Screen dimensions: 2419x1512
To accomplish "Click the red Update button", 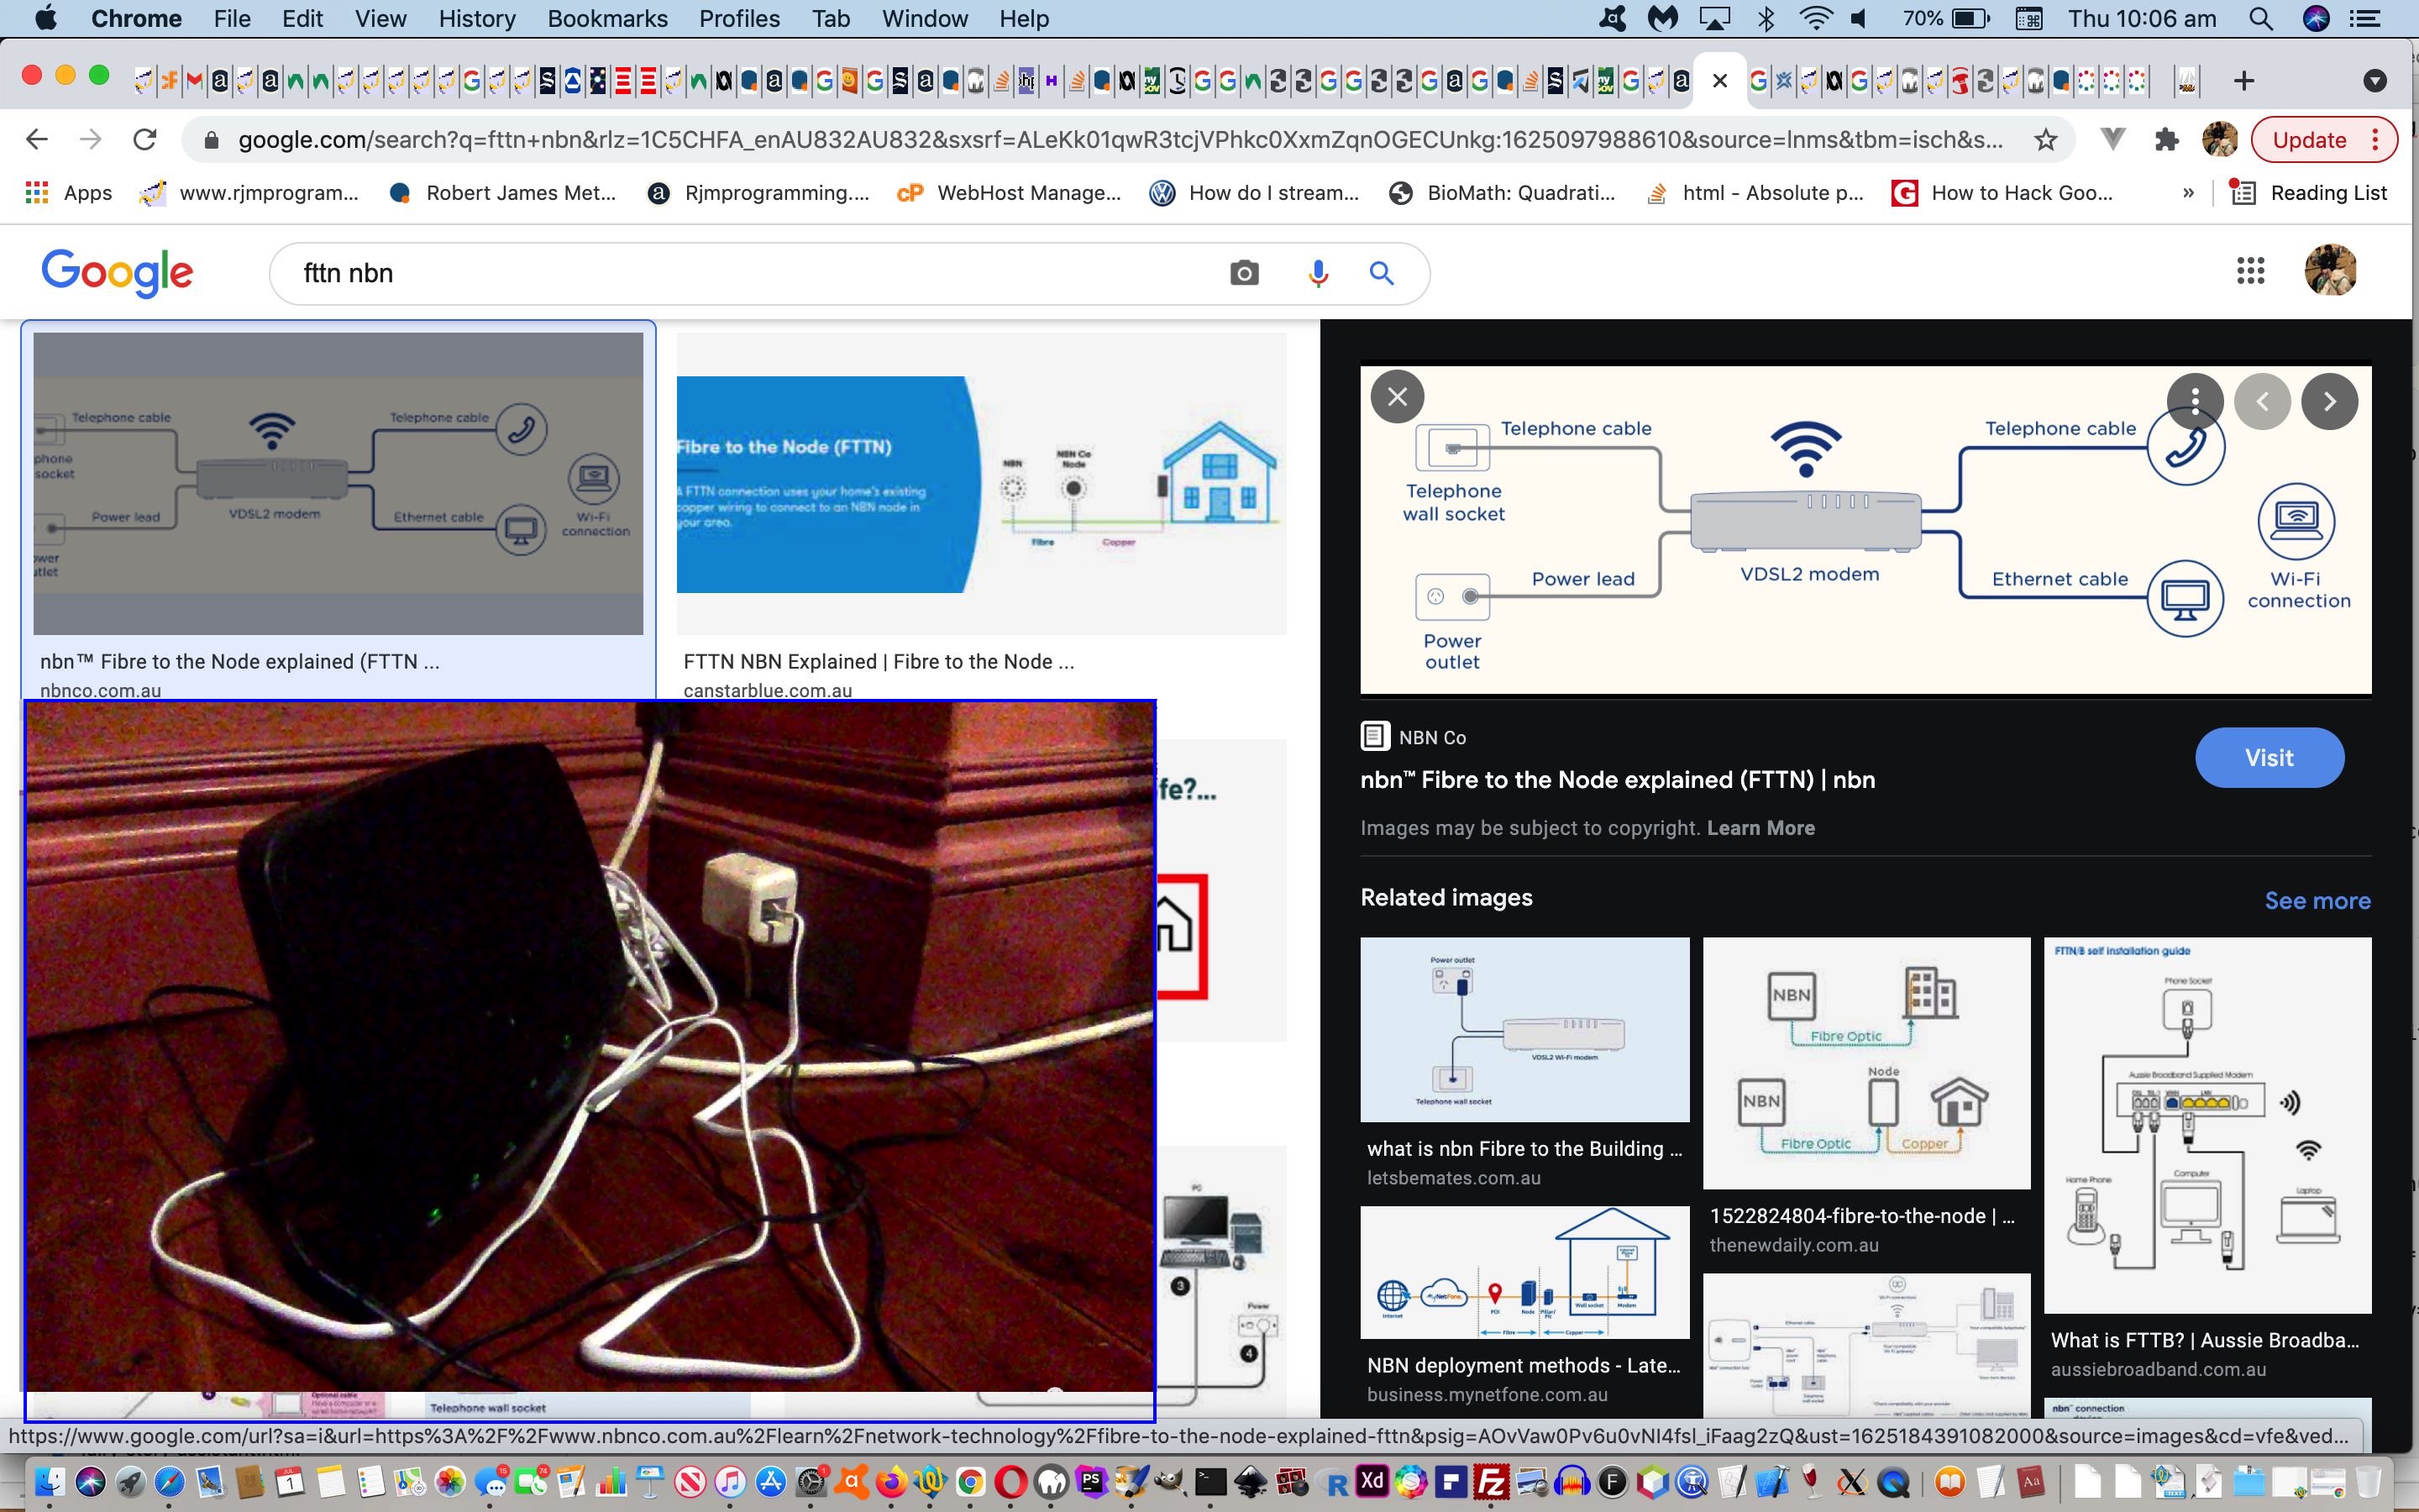I will tap(2309, 140).
